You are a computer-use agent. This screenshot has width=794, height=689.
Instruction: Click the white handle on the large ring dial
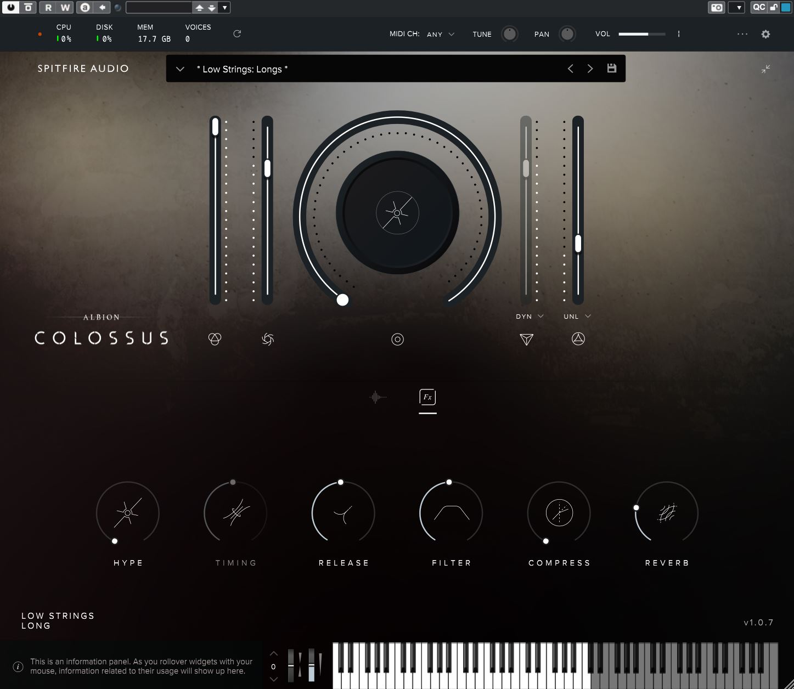[x=342, y=300]
